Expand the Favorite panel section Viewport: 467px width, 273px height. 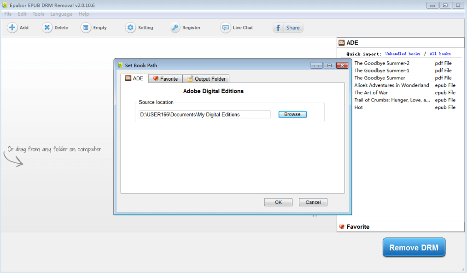click(358, 226)
